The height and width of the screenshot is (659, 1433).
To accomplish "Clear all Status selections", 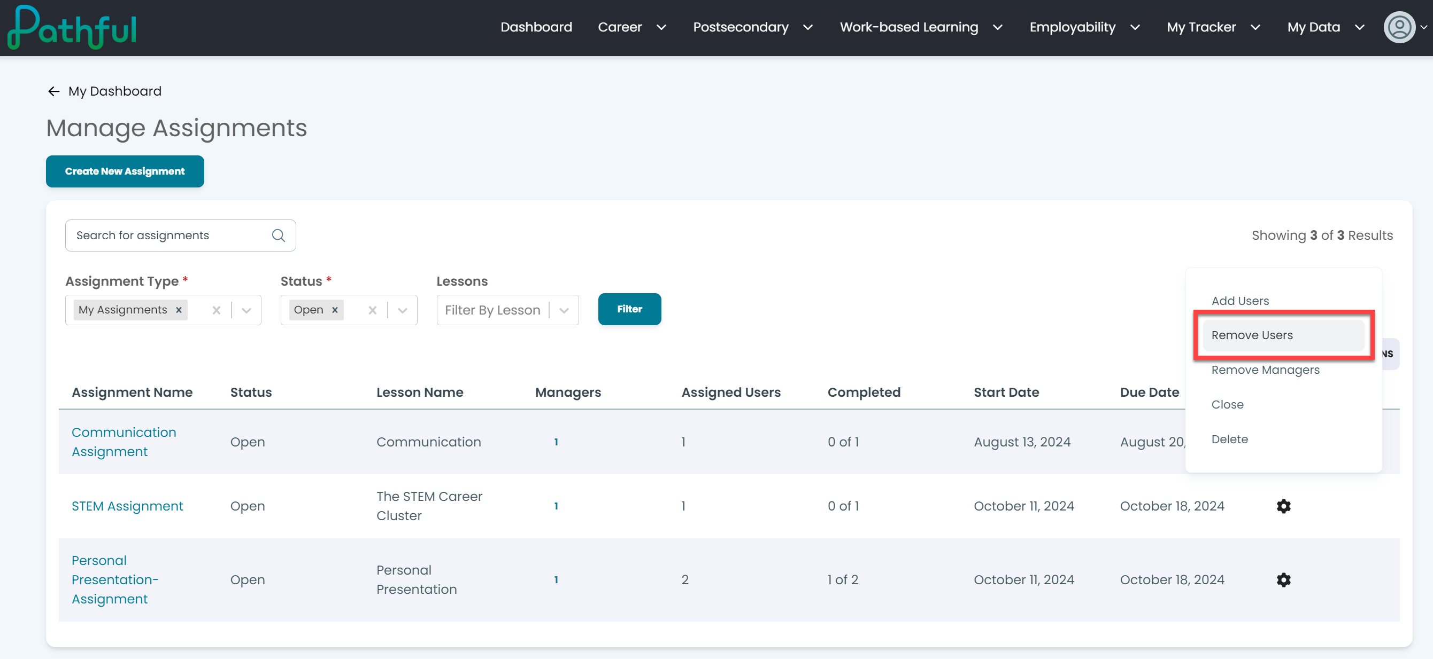I will point(373,310).
